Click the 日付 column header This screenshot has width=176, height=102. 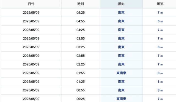coord(31,4)
